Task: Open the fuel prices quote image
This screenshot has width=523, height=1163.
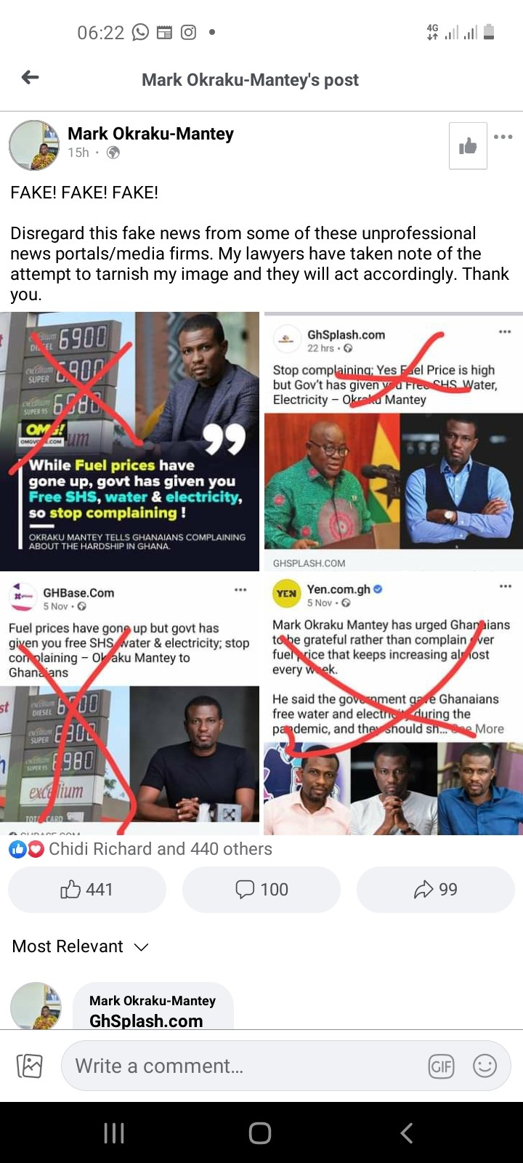Action: [129, 442]
